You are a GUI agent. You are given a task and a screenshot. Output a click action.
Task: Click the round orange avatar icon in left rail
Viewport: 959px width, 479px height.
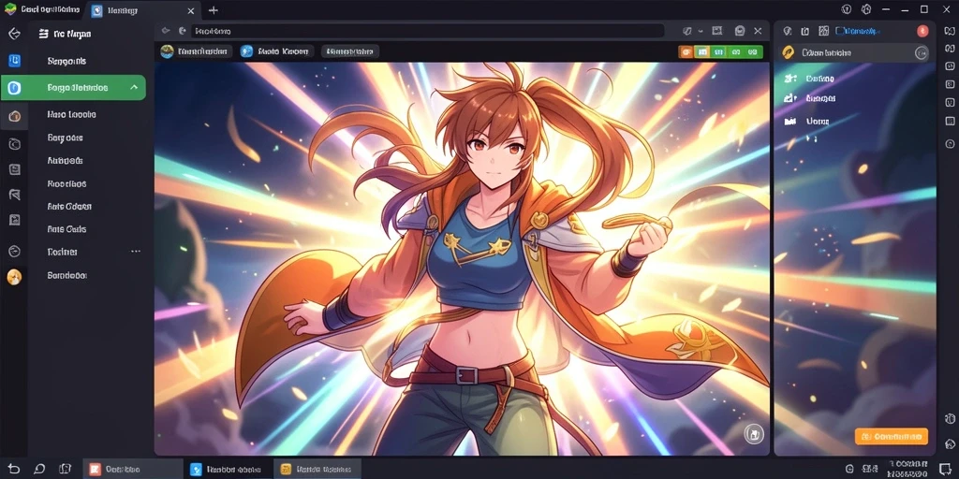point(14,277)
